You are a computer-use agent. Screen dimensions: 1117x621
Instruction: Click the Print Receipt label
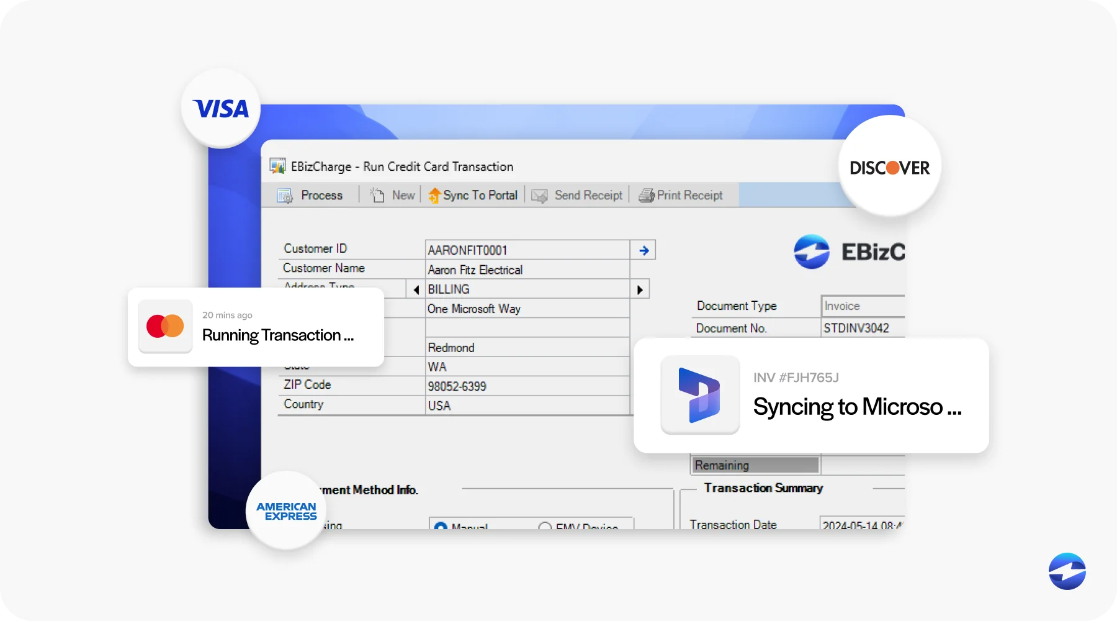click(690, 195)
